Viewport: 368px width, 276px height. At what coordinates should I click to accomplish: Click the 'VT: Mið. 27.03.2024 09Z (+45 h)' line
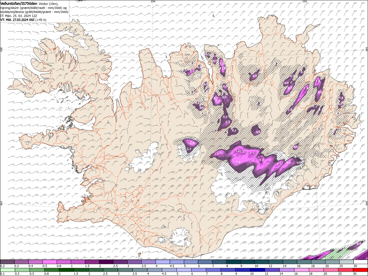tap(23, 20)
